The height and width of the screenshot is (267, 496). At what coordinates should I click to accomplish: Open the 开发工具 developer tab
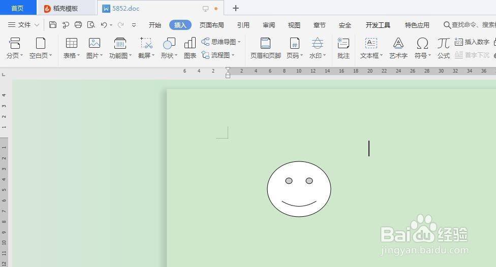[x=378, y=25]
